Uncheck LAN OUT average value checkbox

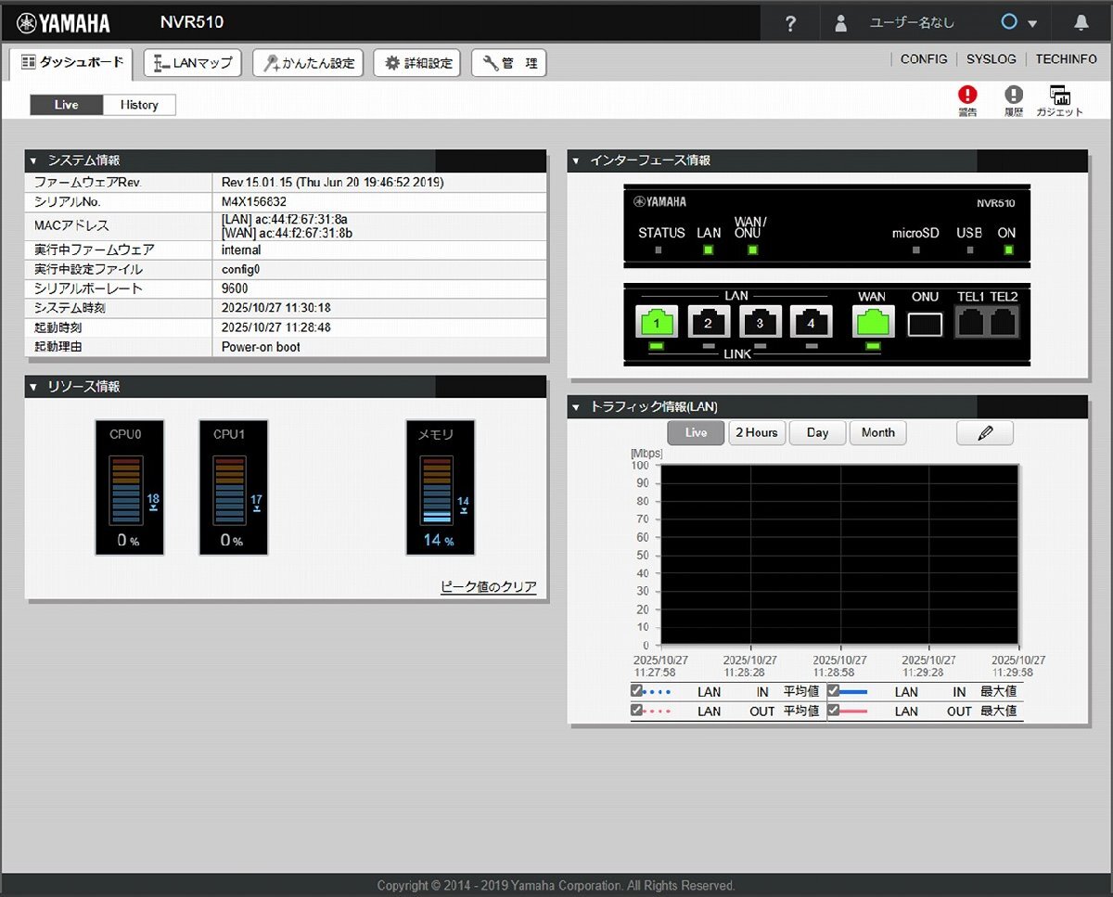(x=636, y=711)
